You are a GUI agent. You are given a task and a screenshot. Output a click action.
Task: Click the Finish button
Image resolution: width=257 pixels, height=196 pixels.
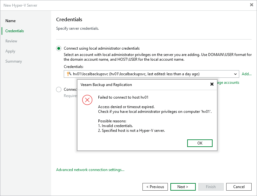click(x=211, y=187)
